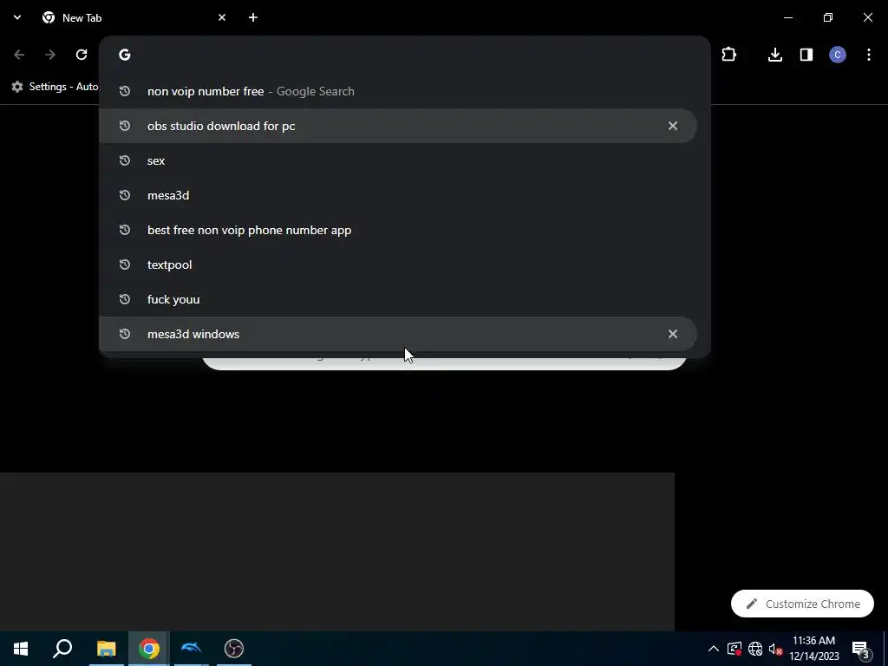Select suggestion 'obs studio download for pc'
The height and width of the screenshot is (666, 888).
pyautogui.click(x=397, y=126)
